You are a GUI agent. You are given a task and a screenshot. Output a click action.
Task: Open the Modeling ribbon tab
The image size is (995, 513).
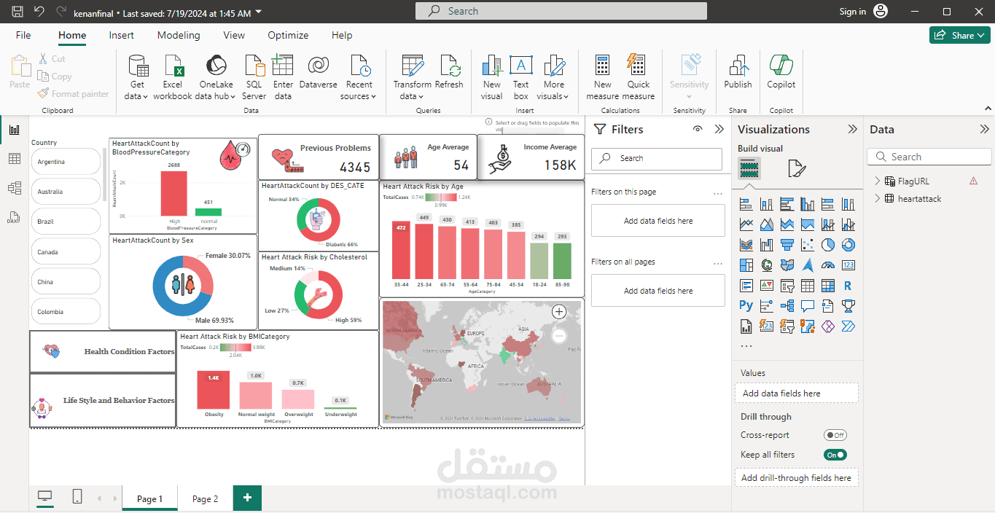(x=179, y=35)
